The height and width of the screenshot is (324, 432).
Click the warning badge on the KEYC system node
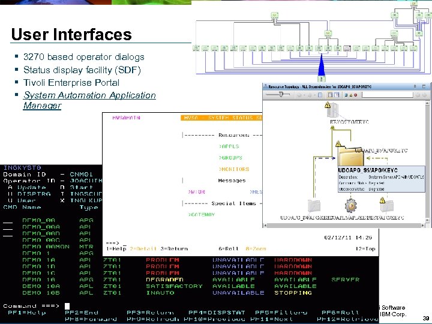[x=328, y=105]
